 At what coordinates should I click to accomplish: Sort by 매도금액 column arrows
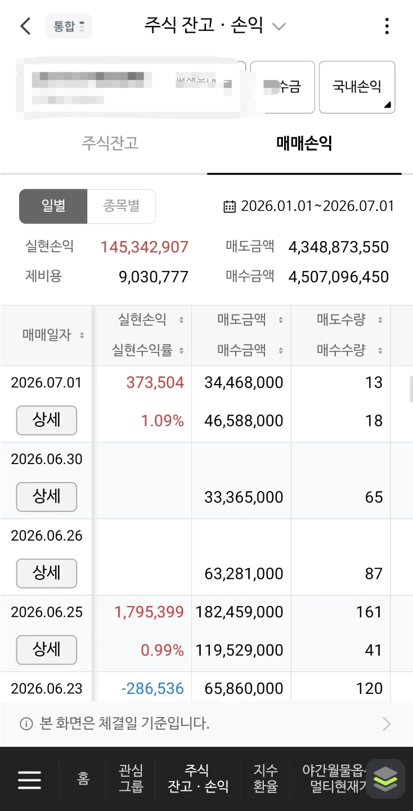(280, 320)
